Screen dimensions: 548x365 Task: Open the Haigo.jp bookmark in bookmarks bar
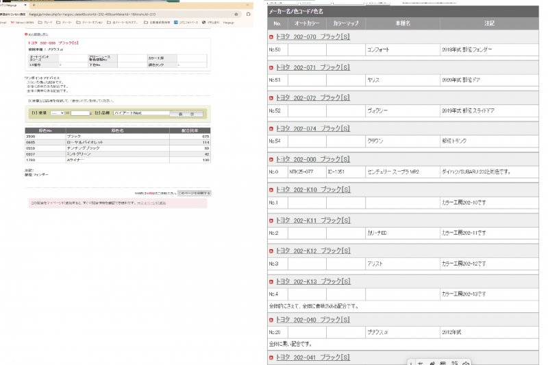pyautogui.click(x=229, y=23)
